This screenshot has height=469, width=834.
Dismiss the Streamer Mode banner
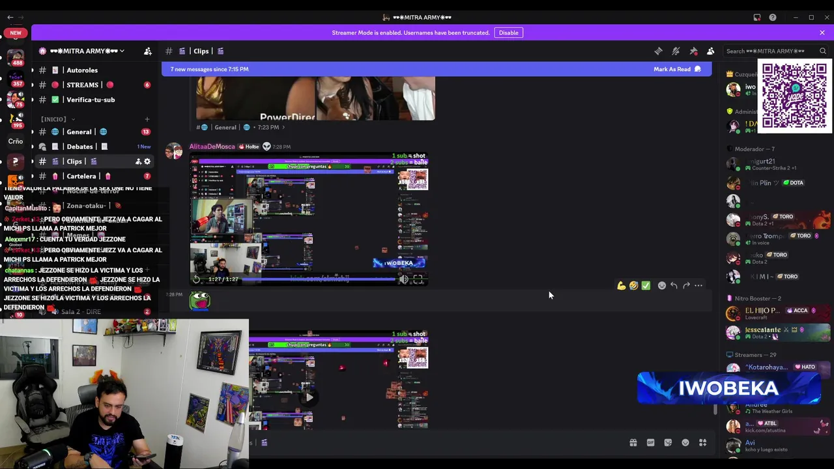pyautogui.click(x=822, y=33)
